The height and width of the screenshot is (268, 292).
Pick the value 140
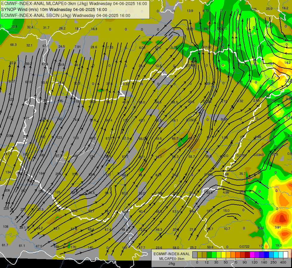[90, 247]
